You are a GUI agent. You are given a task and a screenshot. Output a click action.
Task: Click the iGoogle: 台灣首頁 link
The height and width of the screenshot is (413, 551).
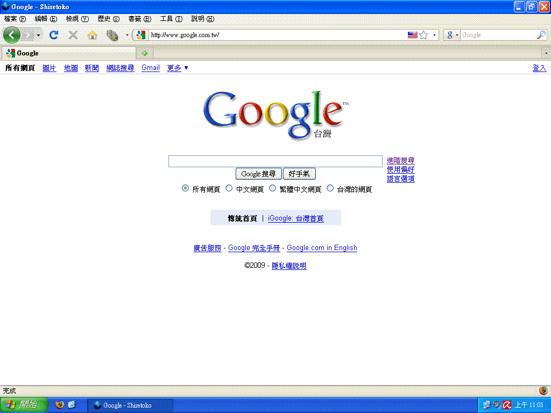click(295, 218)
